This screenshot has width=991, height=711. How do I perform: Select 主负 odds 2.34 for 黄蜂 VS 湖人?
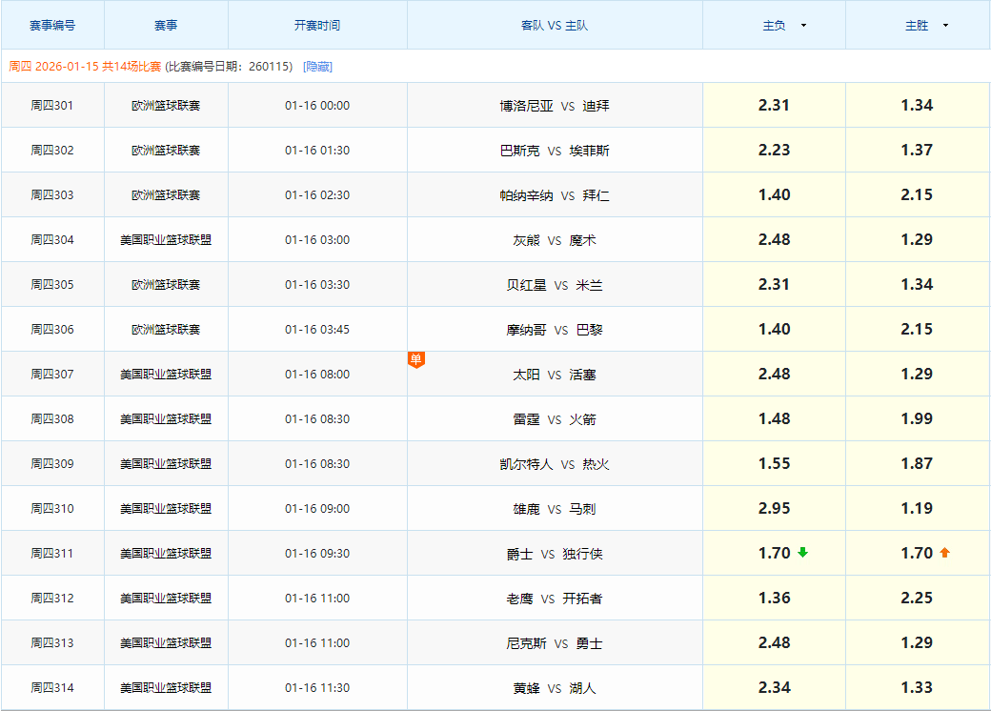774,687
